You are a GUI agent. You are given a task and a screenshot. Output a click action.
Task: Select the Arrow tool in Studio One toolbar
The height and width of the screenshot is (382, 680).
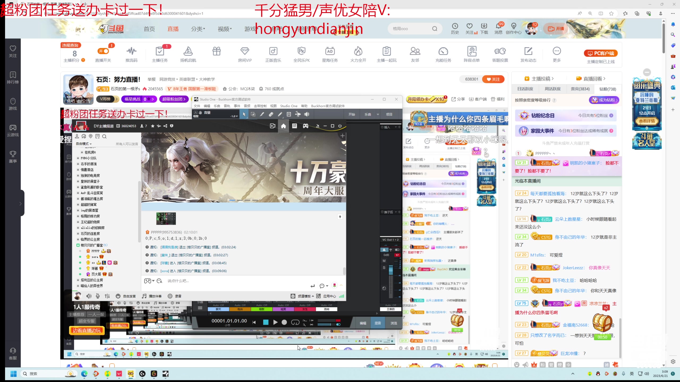(x=244, y=114)
